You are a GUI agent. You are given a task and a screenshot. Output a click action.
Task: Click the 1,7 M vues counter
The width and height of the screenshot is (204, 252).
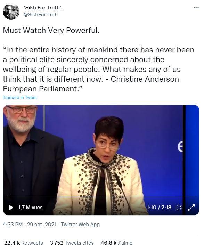pos(30,208)
